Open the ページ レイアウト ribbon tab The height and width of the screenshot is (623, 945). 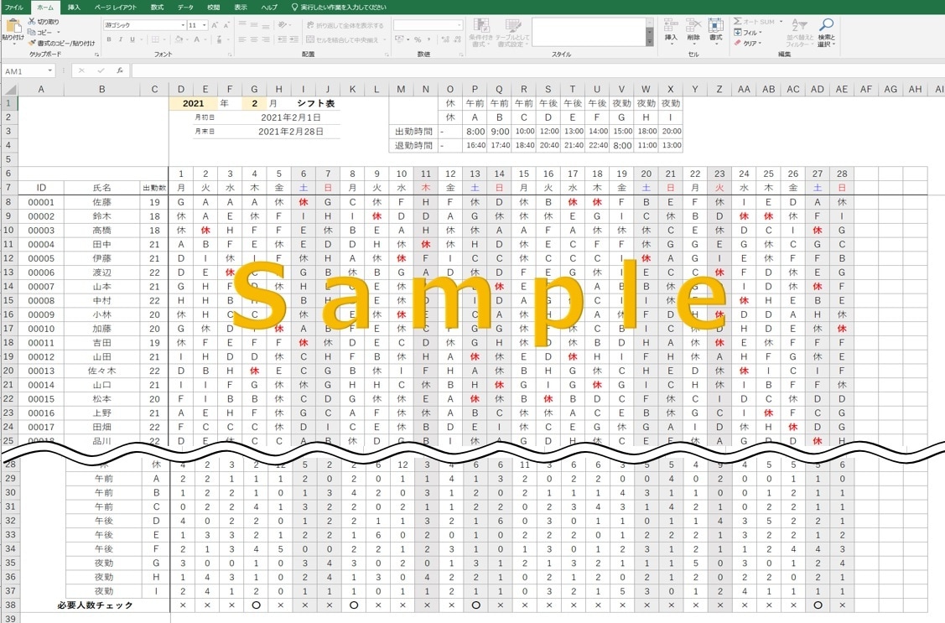pyautogui.click(x=115, y=8)
